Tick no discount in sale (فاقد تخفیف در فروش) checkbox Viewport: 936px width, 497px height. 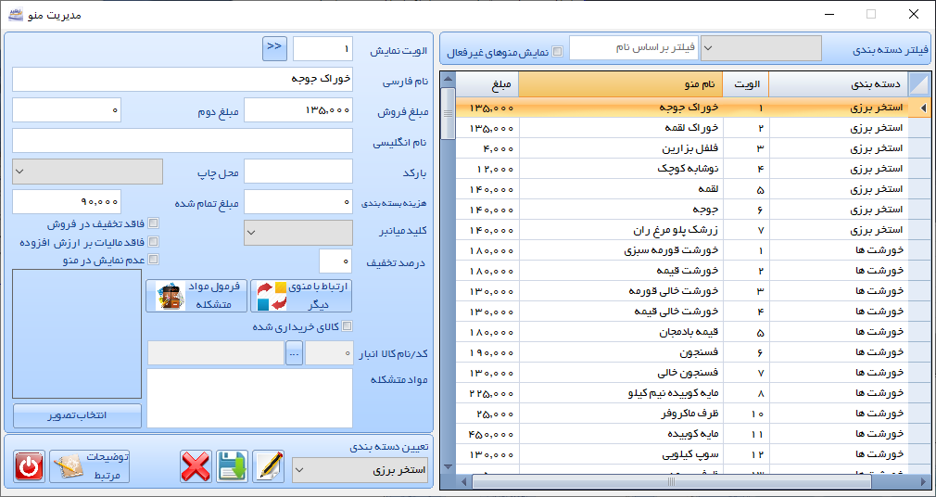[x=154, y=223]
